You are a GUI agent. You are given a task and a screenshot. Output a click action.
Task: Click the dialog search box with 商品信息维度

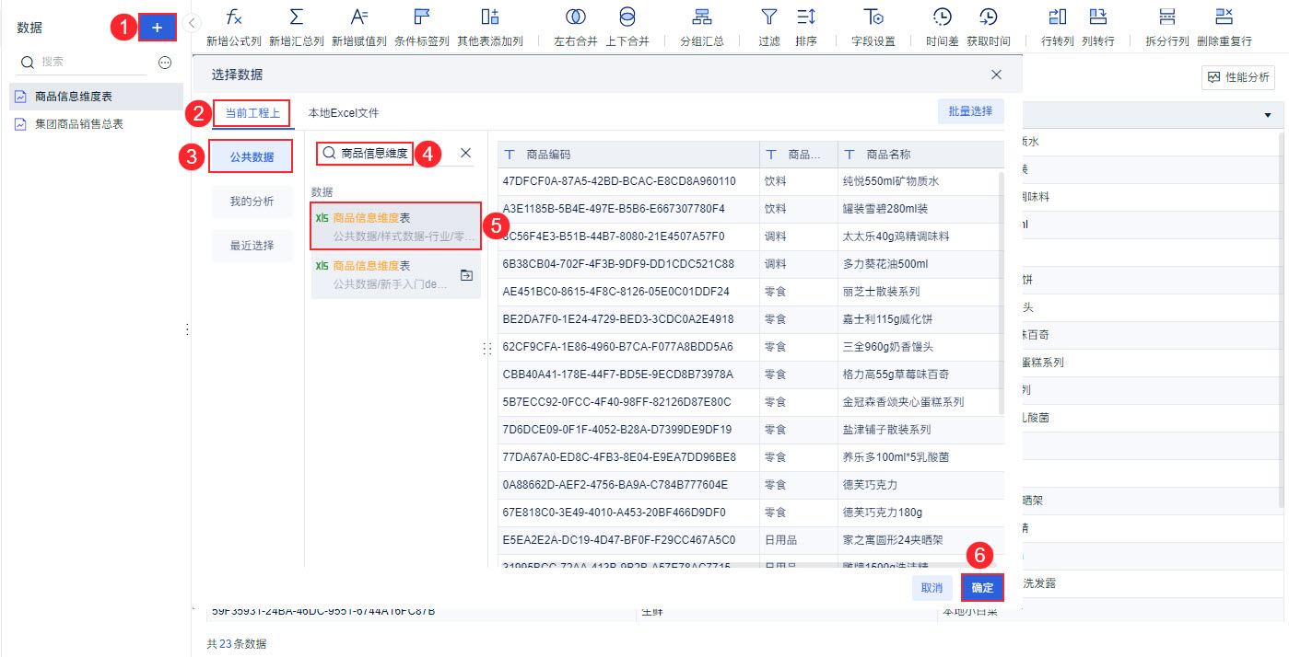pyautogui.click(x=366, y=154)
